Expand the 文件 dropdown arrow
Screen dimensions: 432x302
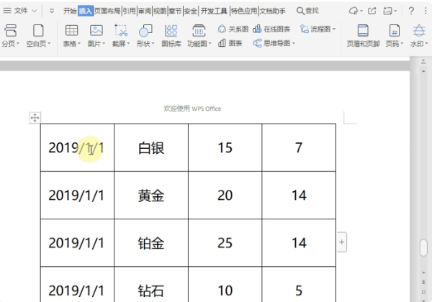click(35, 11)
